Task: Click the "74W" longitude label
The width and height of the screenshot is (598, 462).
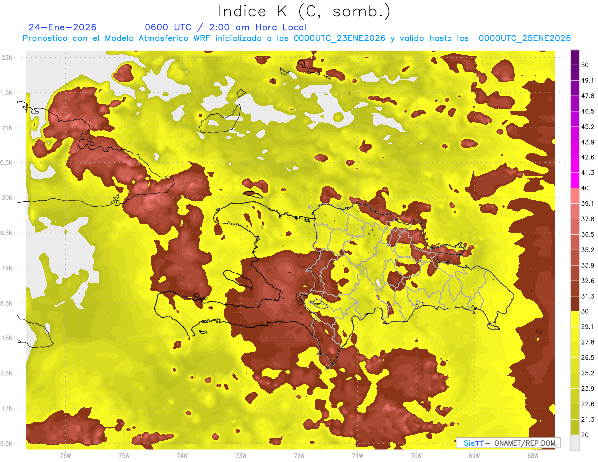Action: [182, 456]
